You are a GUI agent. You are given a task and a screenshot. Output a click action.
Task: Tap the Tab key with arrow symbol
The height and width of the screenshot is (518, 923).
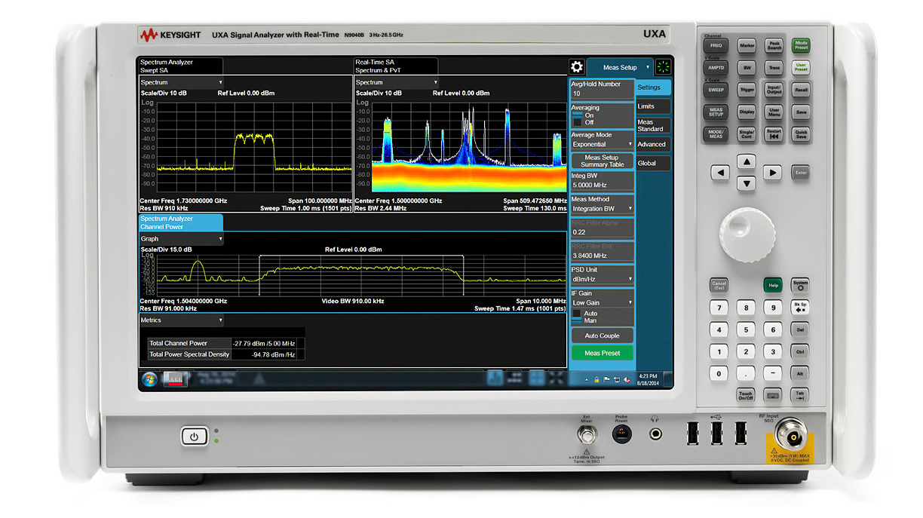click(800, 394)
